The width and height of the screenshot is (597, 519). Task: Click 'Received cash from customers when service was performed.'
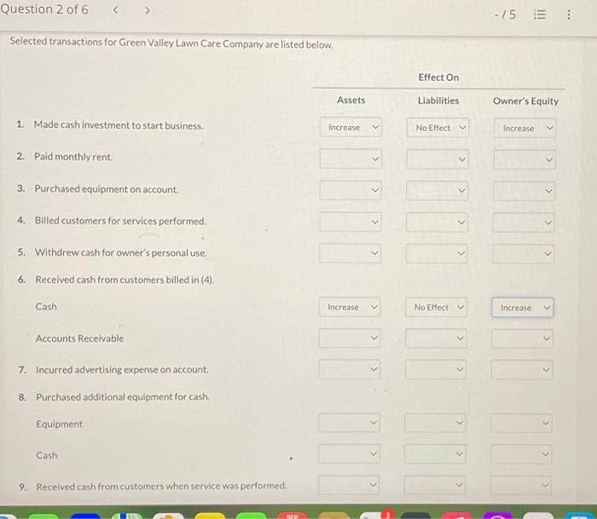(161, 487)
